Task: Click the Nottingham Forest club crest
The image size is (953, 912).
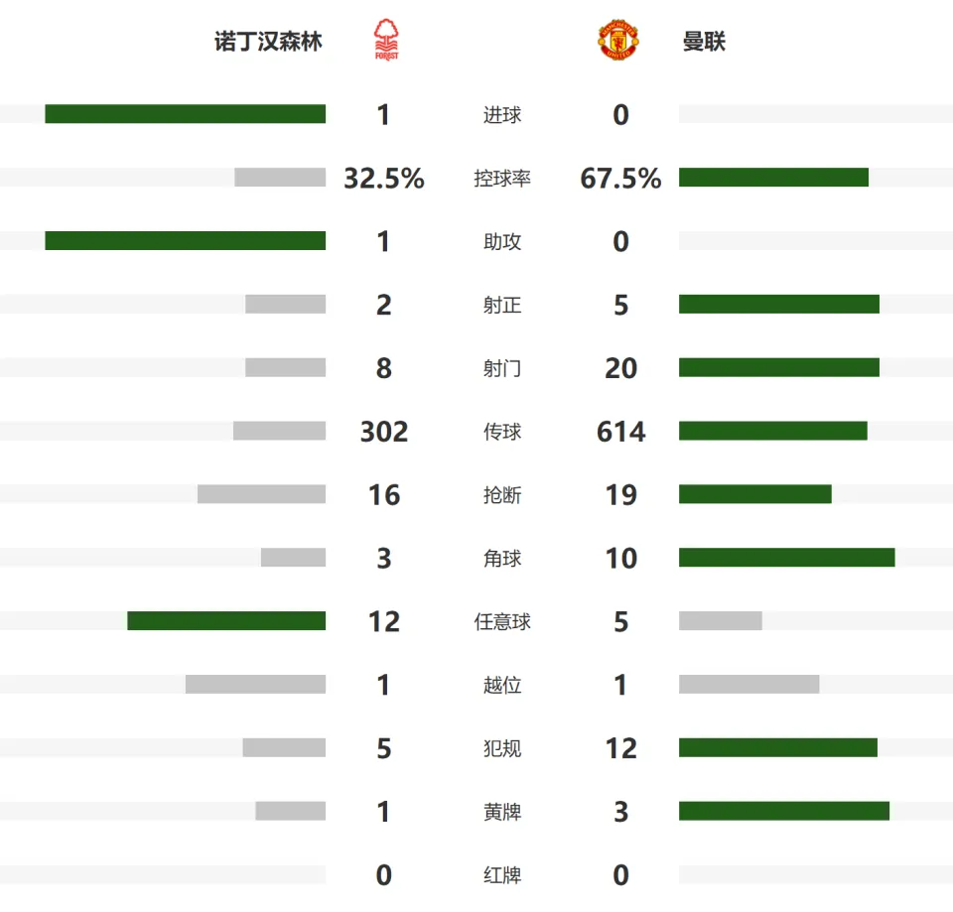Action: [386, 40]
